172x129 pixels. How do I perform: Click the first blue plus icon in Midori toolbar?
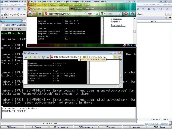[x=26, y=57]
